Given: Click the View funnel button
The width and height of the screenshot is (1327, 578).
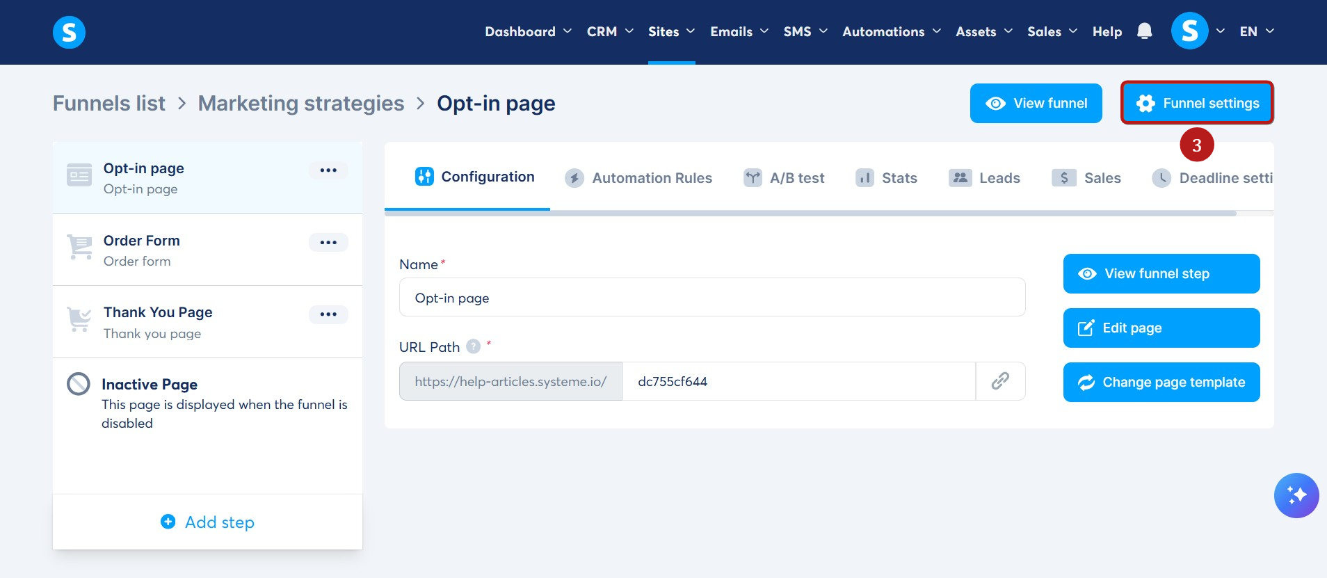Looking at the screenshot, I should [1036, 103].
